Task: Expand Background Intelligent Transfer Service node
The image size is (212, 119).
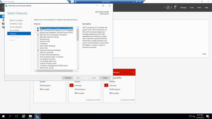Action: [35, 32]
